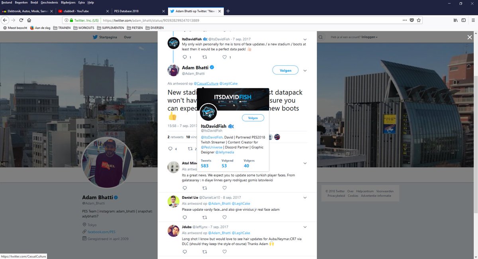The image size is (478, 259).
Task: Open Twitter search
Action: point(321,37)
